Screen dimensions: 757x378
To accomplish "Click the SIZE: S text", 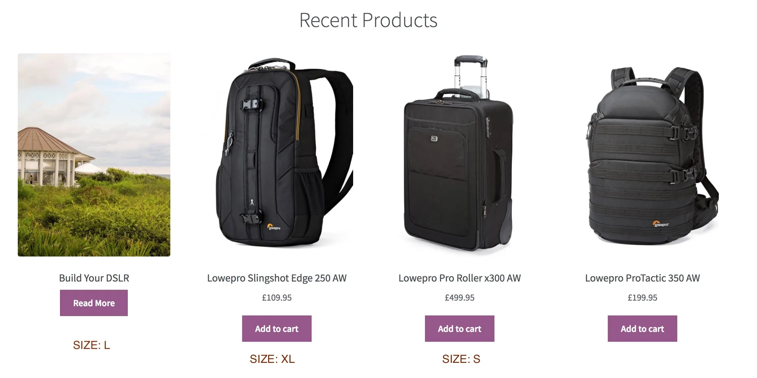I will [461, 359].
